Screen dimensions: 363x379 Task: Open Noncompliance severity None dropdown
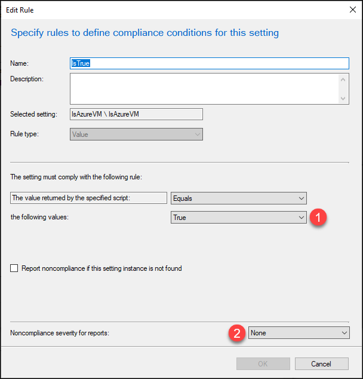[x=299, y=333]
